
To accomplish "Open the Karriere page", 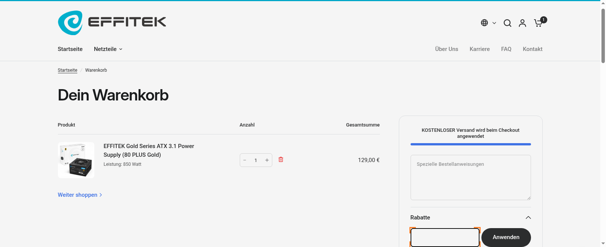I will click(479, 49).
